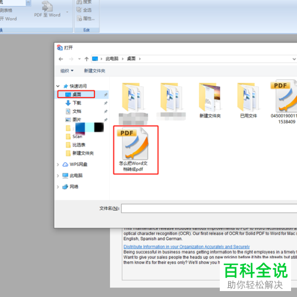
Task: Expand chevron after 桌面 in address path
Action: (140, 59)
